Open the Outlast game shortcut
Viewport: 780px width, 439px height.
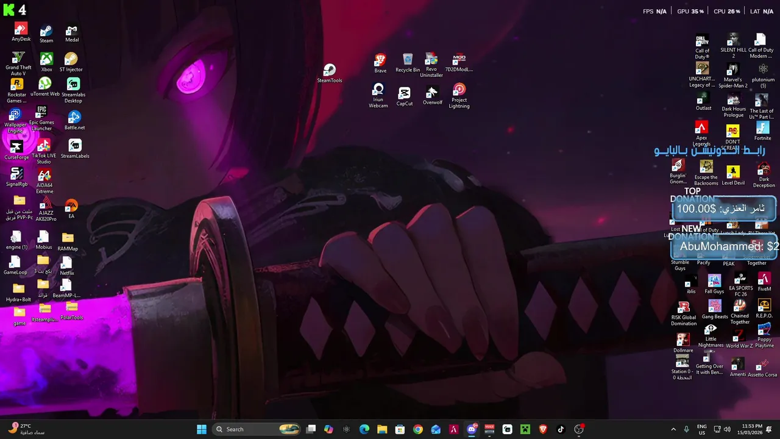(x=703, y=101)
